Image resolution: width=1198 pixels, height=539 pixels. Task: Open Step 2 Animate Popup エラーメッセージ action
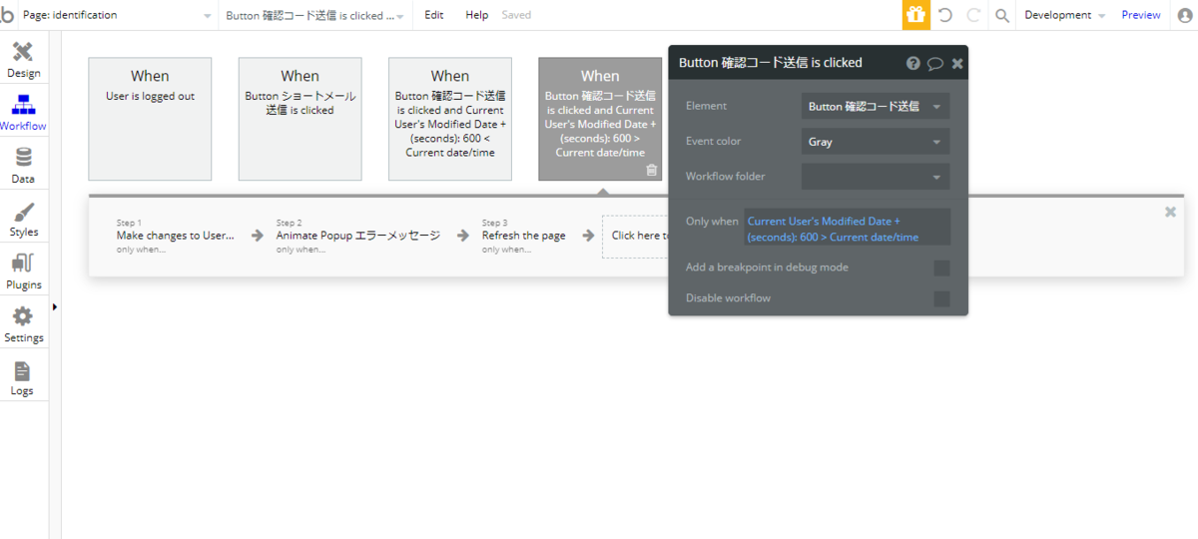(357, 236)
